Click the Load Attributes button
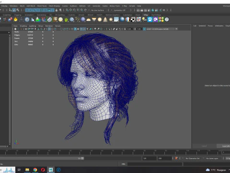The width and height of the screenshot is (230, 173). 223,146
